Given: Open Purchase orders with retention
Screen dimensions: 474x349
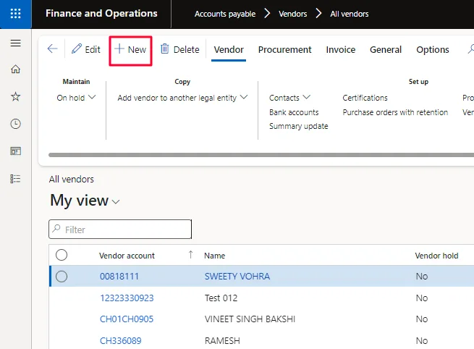Looking at the screenshot, I should pos(395,112).
